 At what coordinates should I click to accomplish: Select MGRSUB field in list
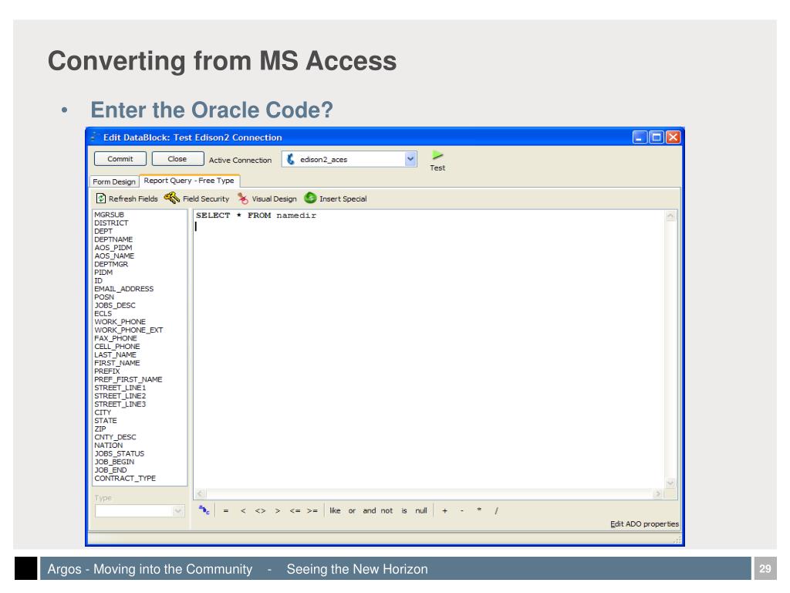(x=109, y=215)
